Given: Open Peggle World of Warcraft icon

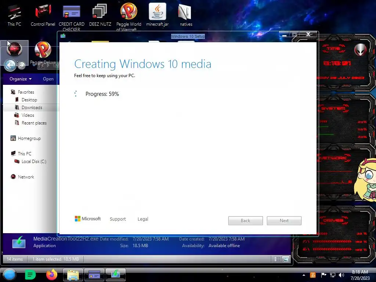Looking at the screenshot, I should (129, 17).
